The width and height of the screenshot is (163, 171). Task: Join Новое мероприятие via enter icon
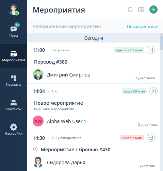click(153, 91)
